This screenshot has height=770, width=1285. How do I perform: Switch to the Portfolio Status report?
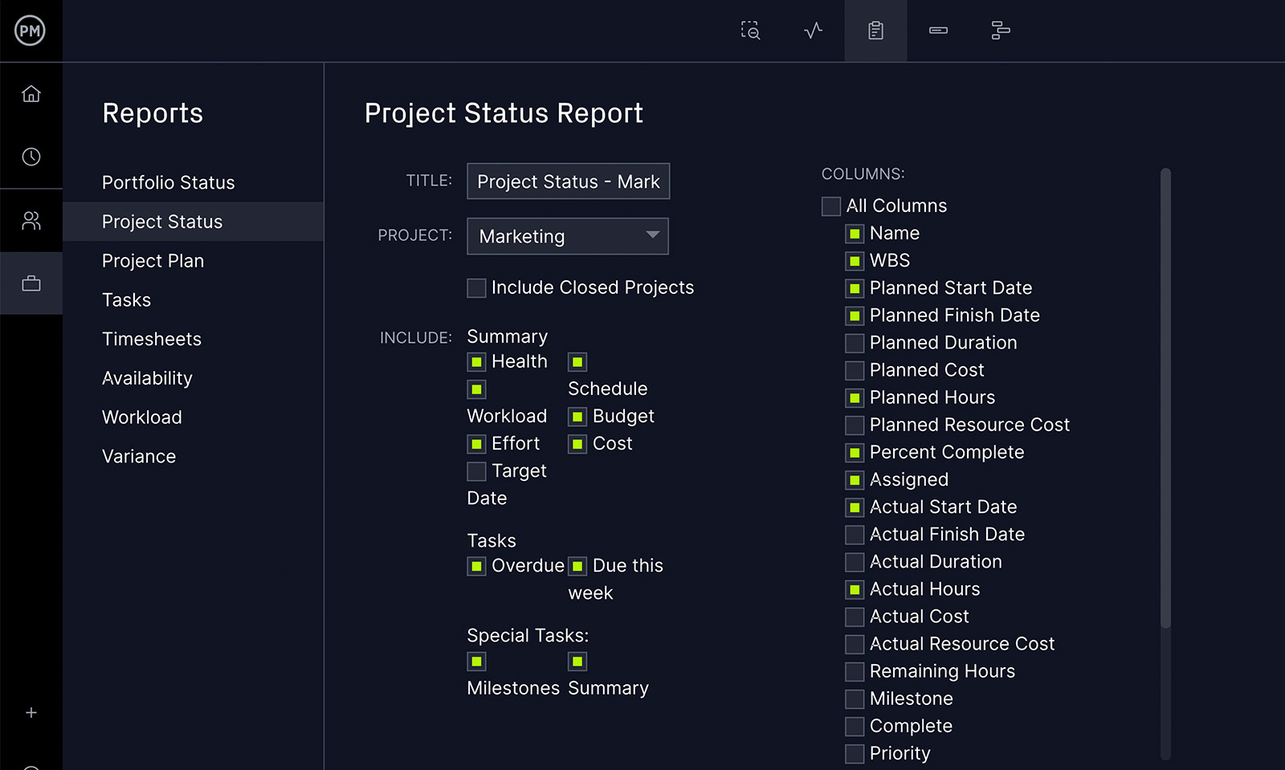168,182
